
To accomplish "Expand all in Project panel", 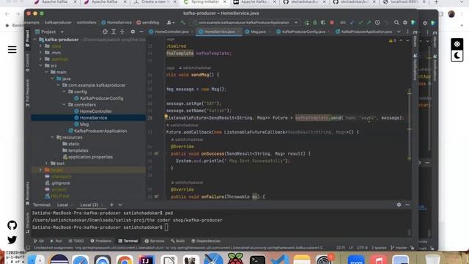I will (x=114, y=32).
